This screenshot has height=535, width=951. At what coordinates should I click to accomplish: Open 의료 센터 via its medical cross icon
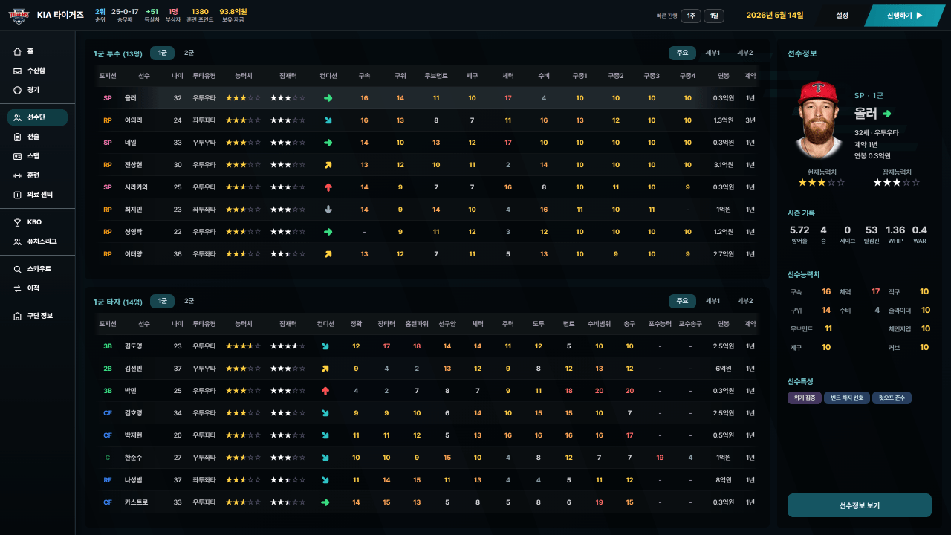coord(17,195)
